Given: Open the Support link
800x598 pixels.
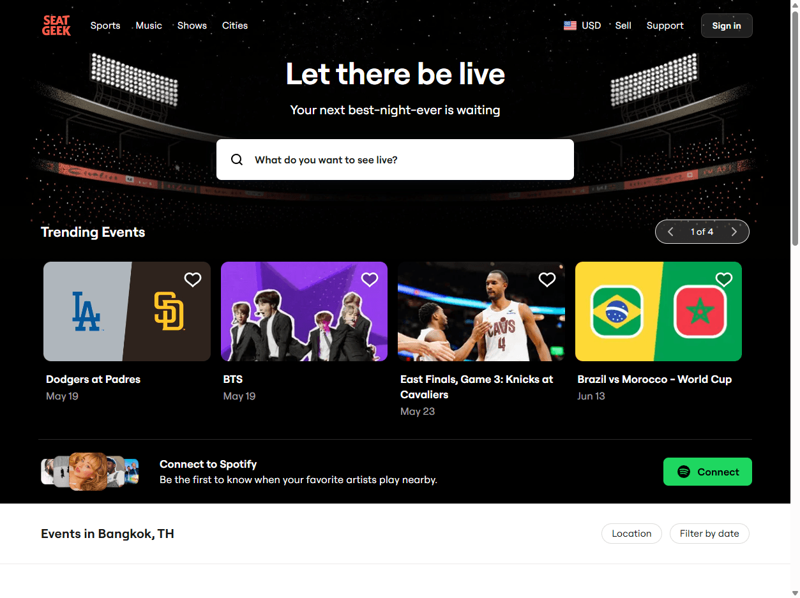Looking at the screenshot, I should point(665,26).
